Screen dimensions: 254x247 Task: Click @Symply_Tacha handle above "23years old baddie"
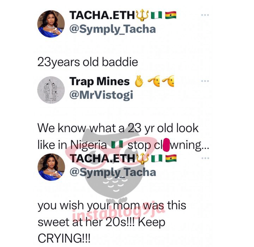(x=113, y=29)
